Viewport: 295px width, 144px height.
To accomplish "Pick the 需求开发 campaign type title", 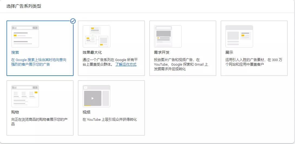I will click(162, 52).
